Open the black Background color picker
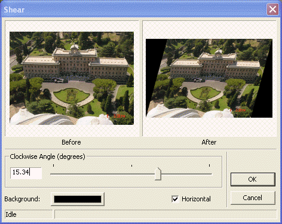Screen dimensions: 282x224 click(x=78, y=199)
